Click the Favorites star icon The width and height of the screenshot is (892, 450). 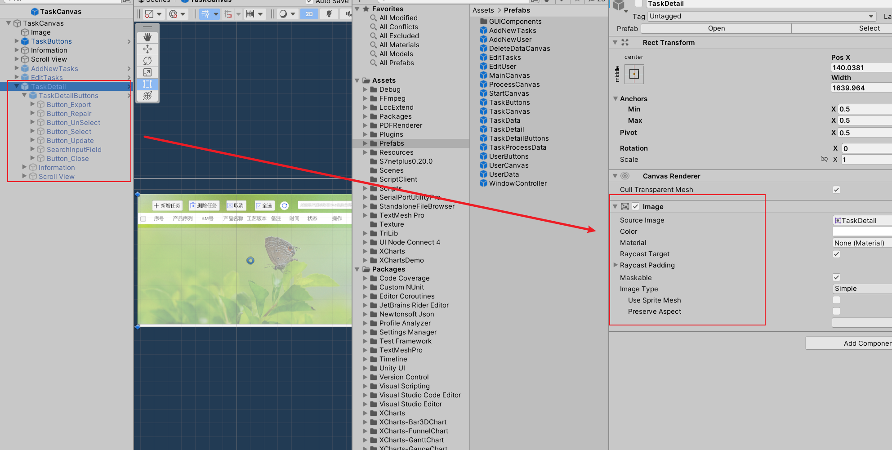366,9
